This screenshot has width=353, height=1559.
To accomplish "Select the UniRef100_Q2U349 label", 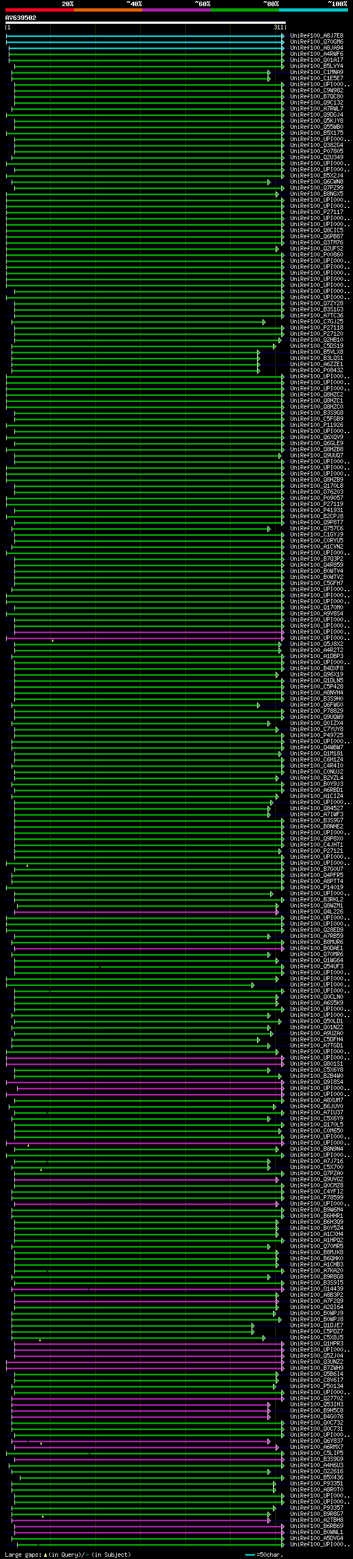I will (317, 158).
